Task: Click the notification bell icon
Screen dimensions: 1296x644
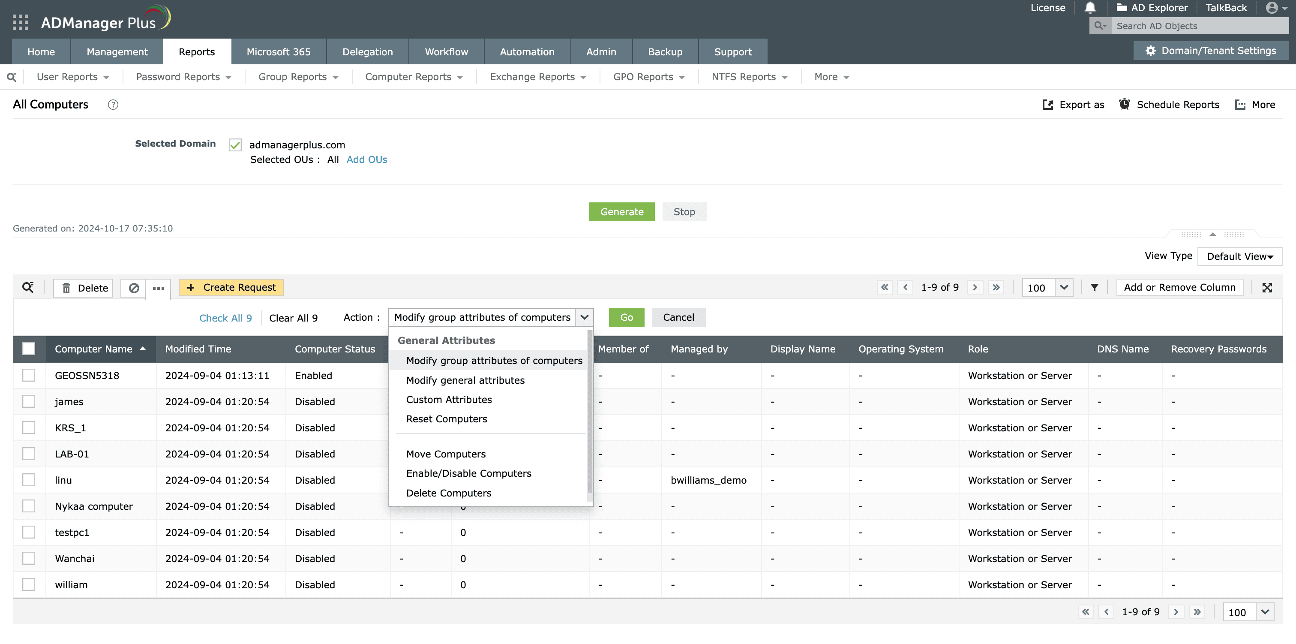Action: (x=1089, y=8)
